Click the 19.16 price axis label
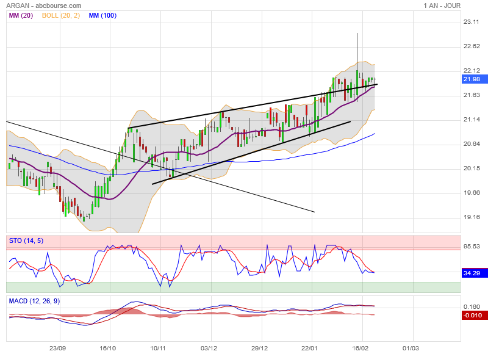The width and height of the screenshot is (488, 354). point(471,217)
